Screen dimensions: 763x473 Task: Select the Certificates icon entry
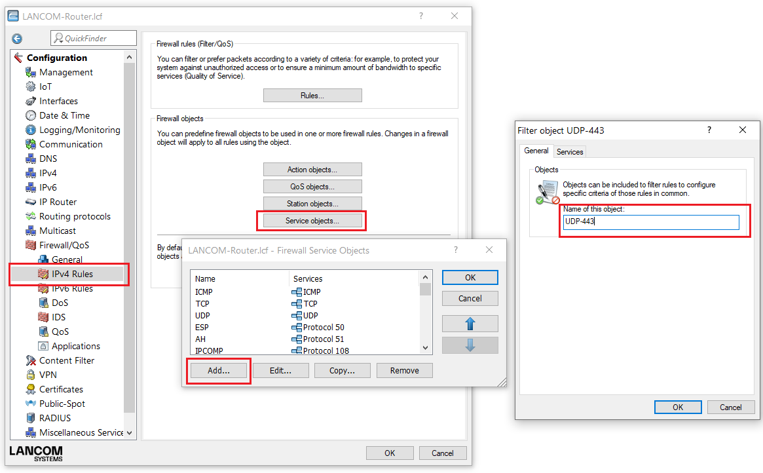[31, 389]
